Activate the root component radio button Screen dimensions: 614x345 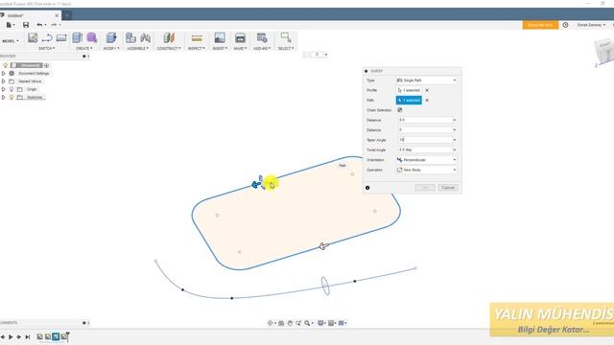[x=47, y=65]
